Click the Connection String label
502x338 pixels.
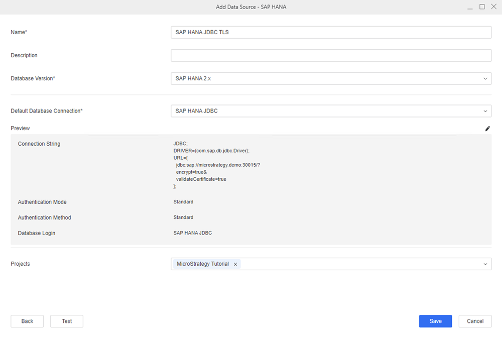click(39, 144)
